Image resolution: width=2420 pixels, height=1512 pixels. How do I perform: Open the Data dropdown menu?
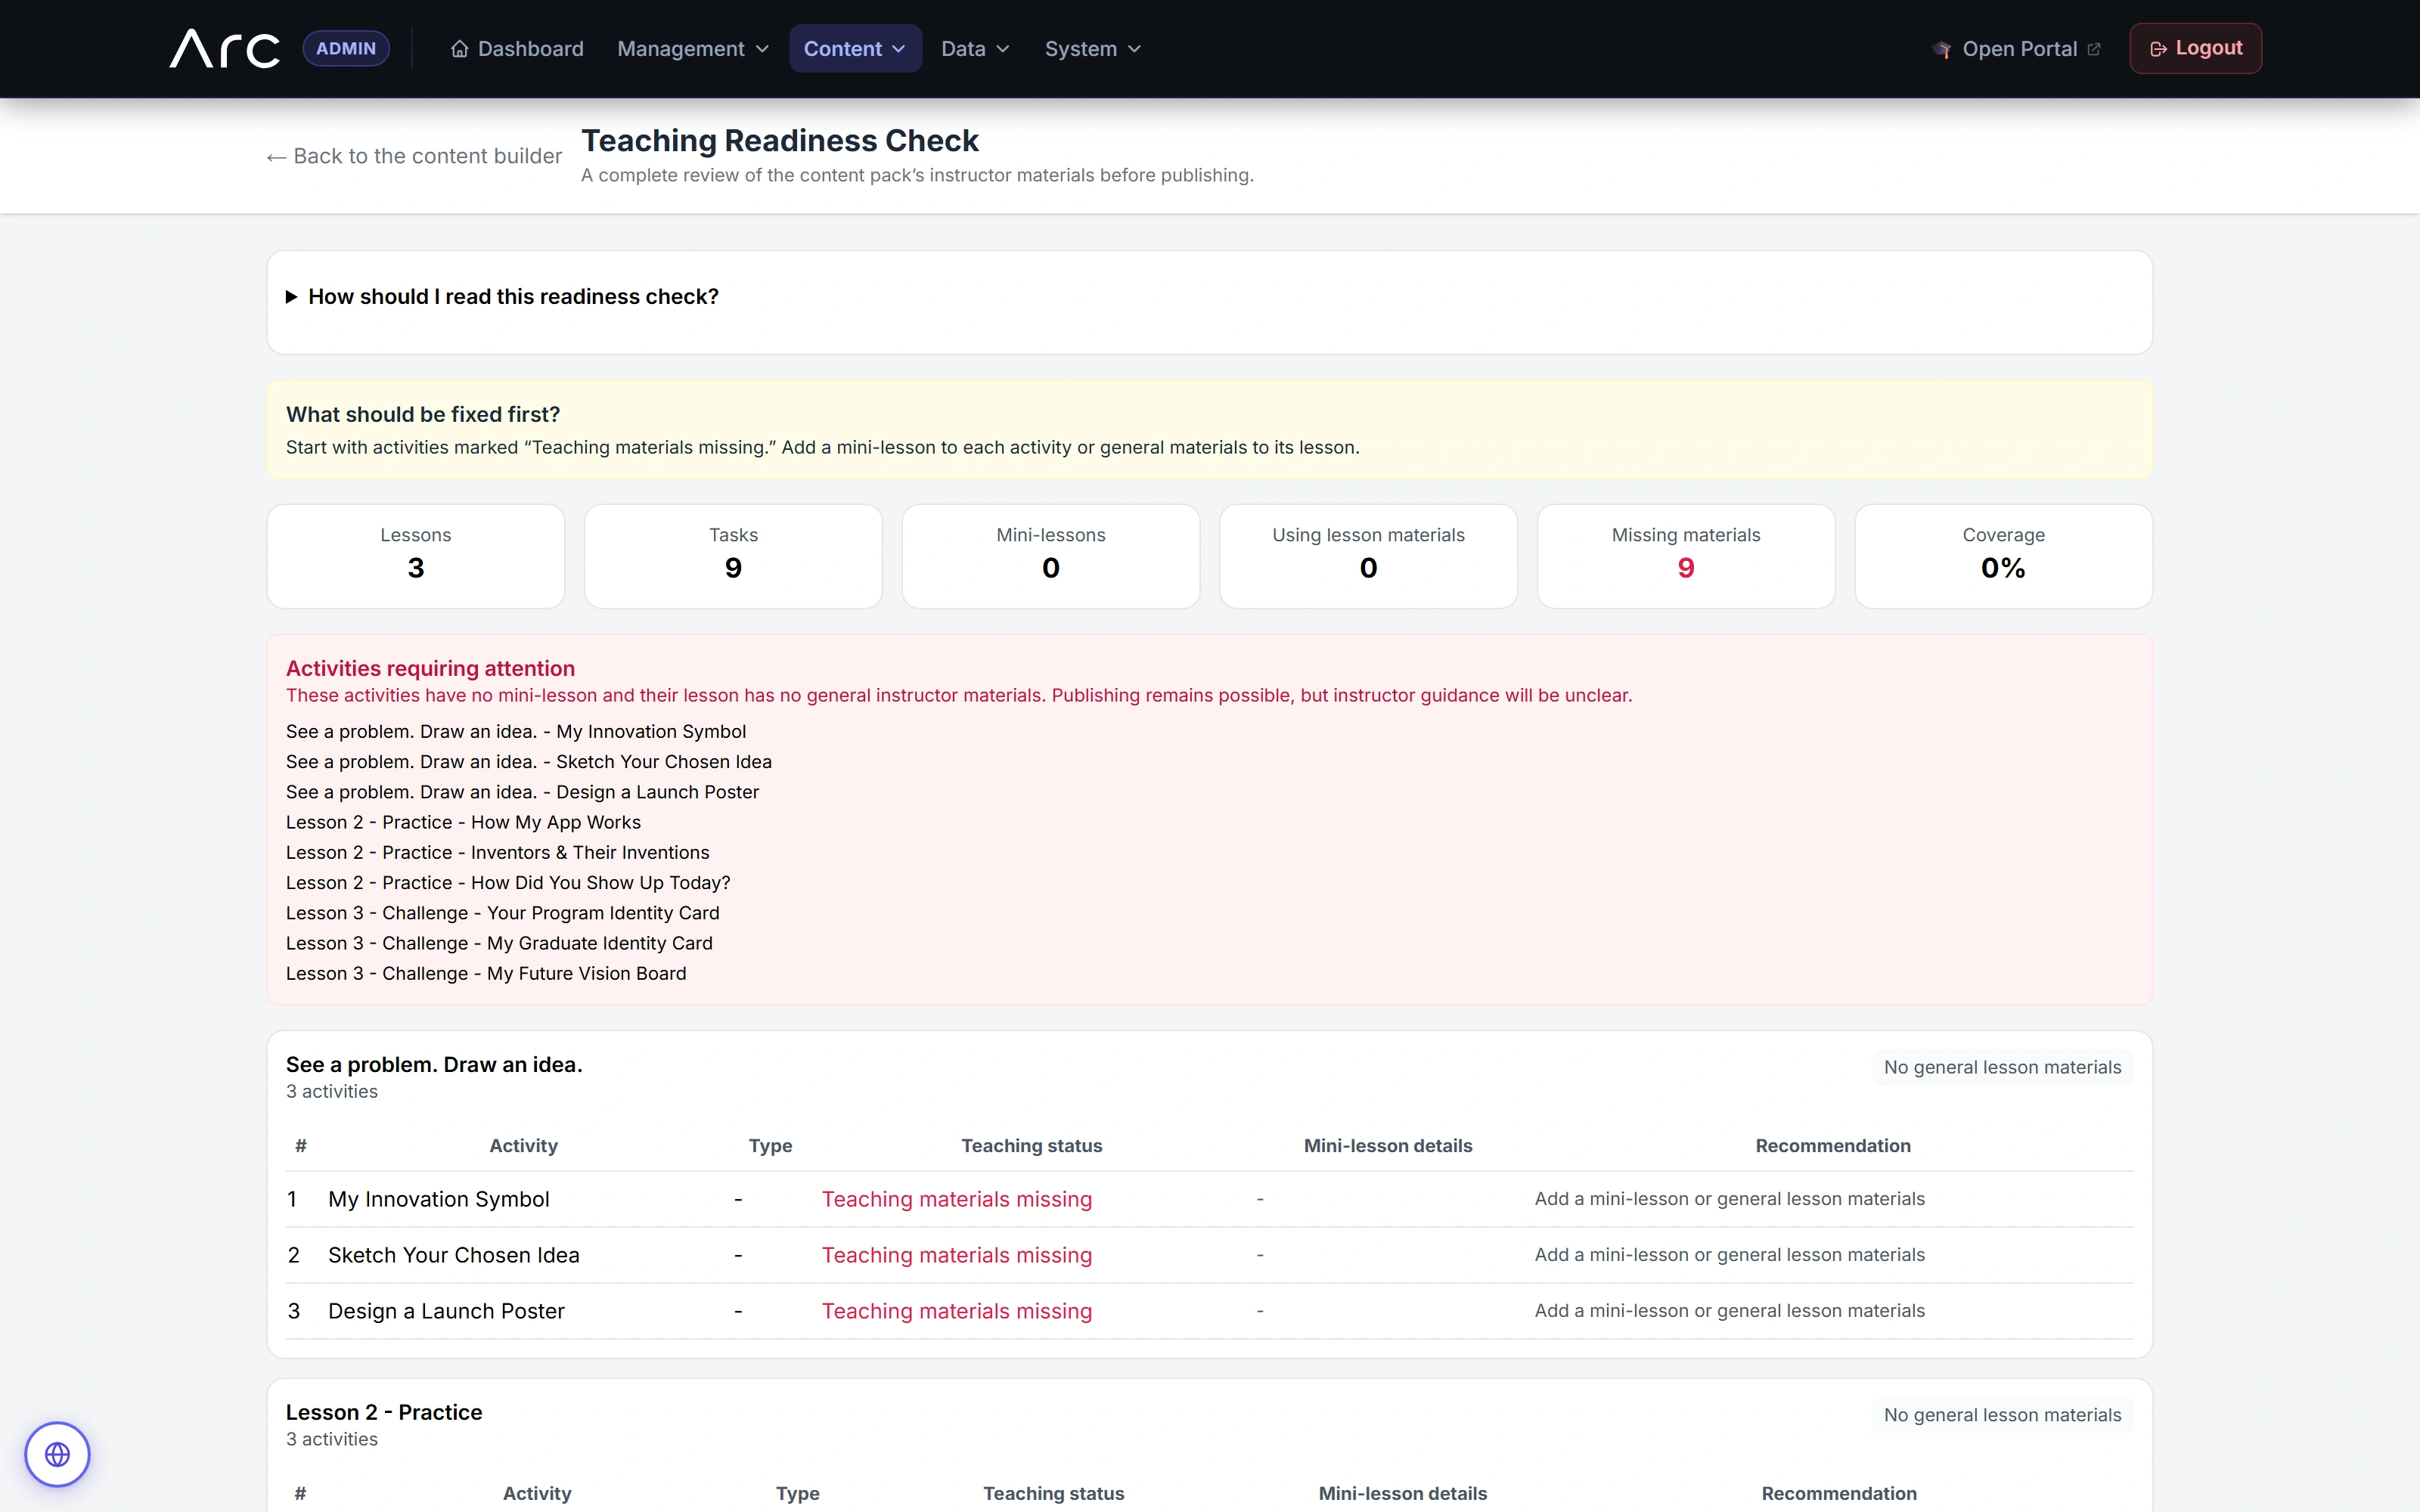click(x=975, y=49)
